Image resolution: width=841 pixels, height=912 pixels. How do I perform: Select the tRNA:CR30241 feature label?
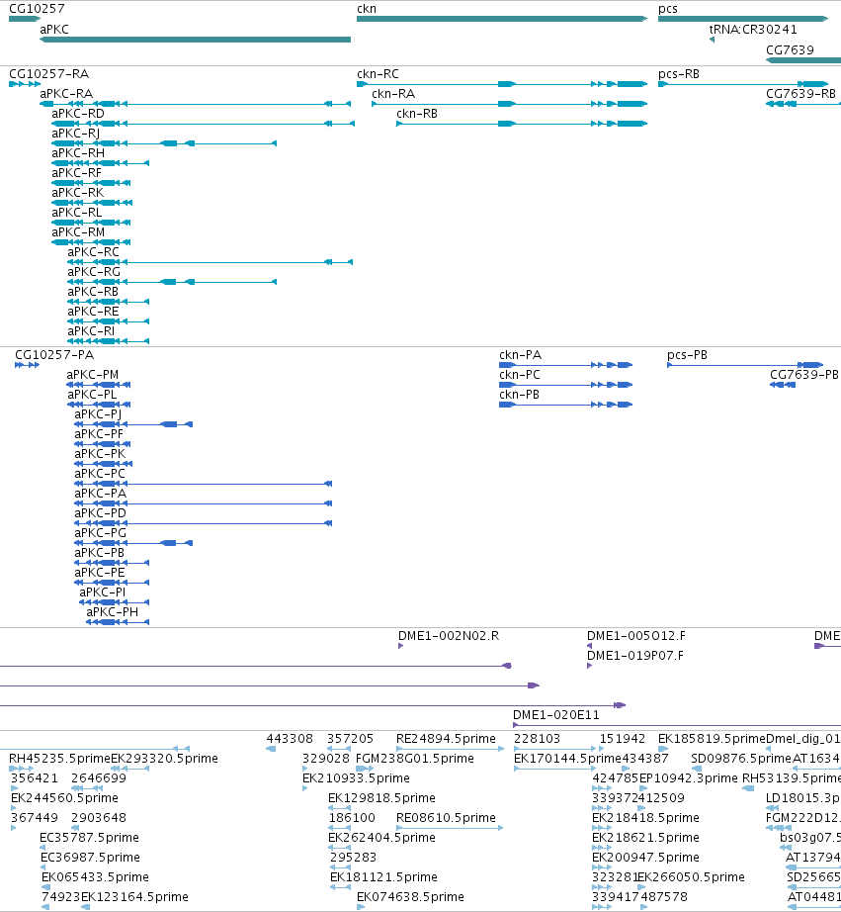(753, 29)
